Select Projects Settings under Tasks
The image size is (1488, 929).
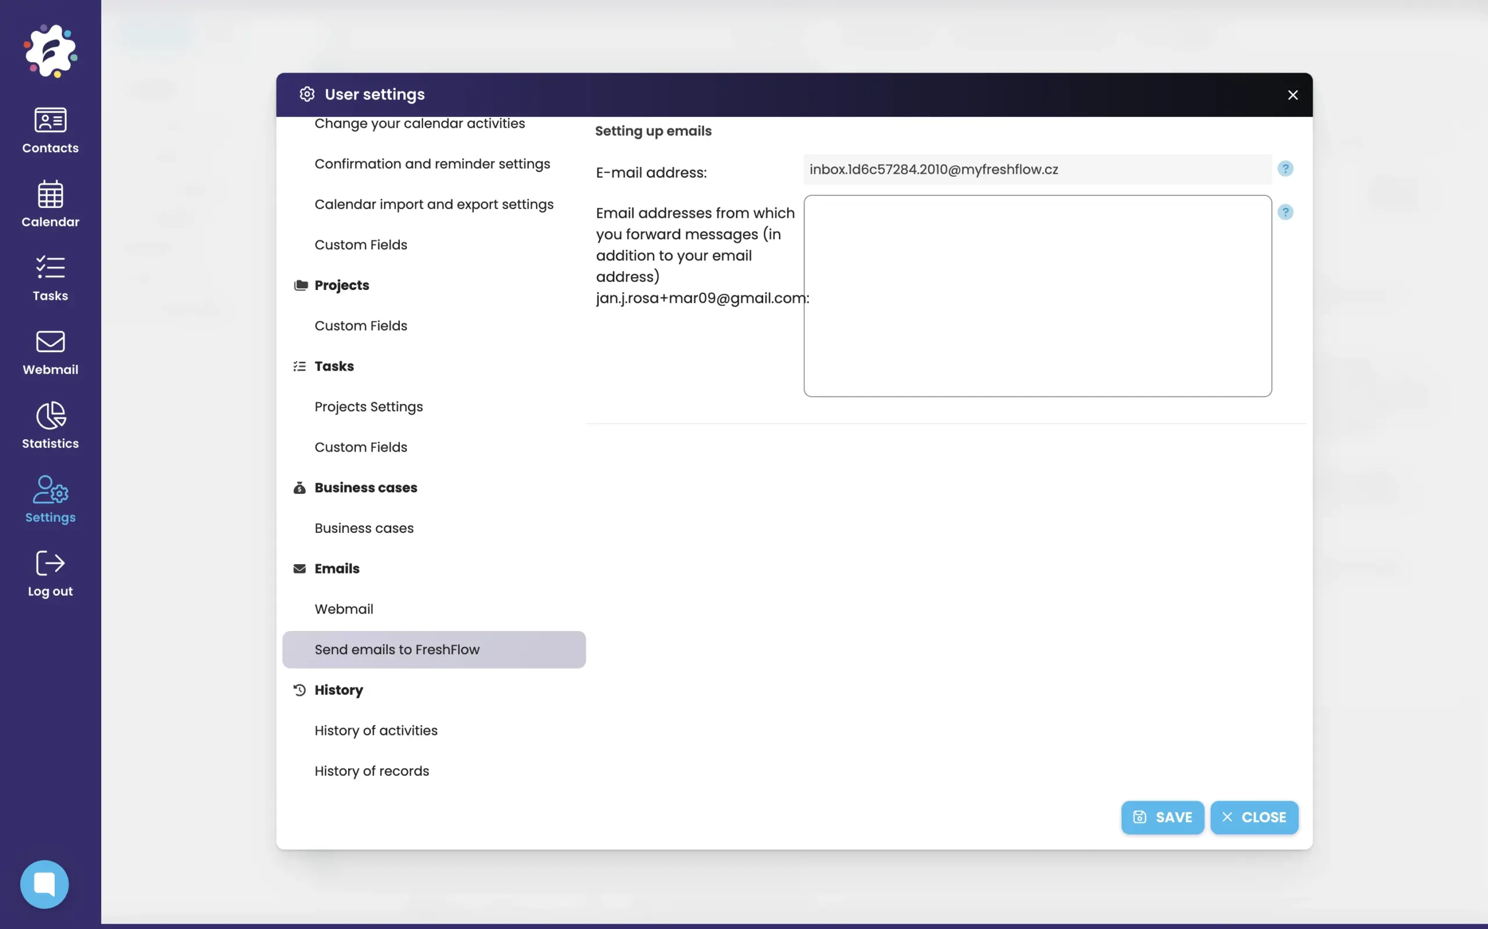click(368, 407)
